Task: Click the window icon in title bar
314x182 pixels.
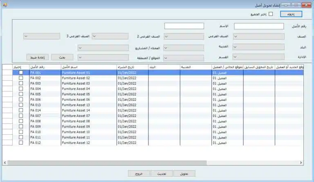Action: [5, 4]
